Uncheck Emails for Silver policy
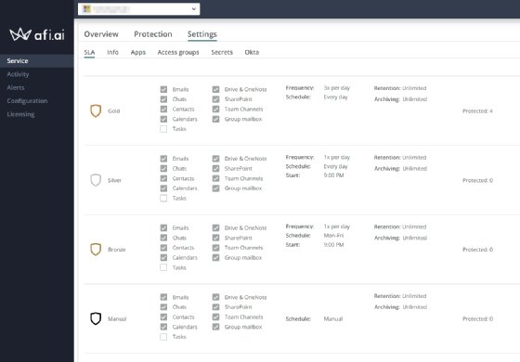This screenshot has height=362, width=520. [163, 159]
